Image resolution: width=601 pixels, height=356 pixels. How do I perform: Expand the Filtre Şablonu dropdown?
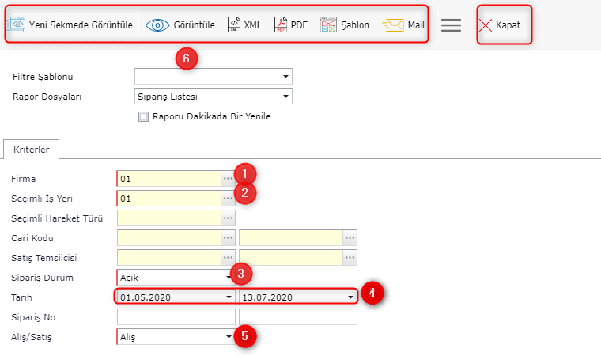point(285,77)
